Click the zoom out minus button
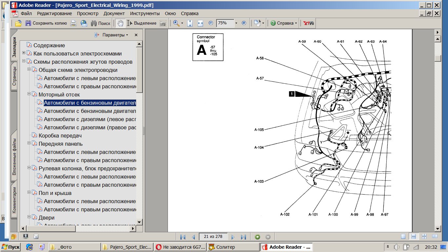The height and width of the screenshot is (252, 448). pos(211,23)
